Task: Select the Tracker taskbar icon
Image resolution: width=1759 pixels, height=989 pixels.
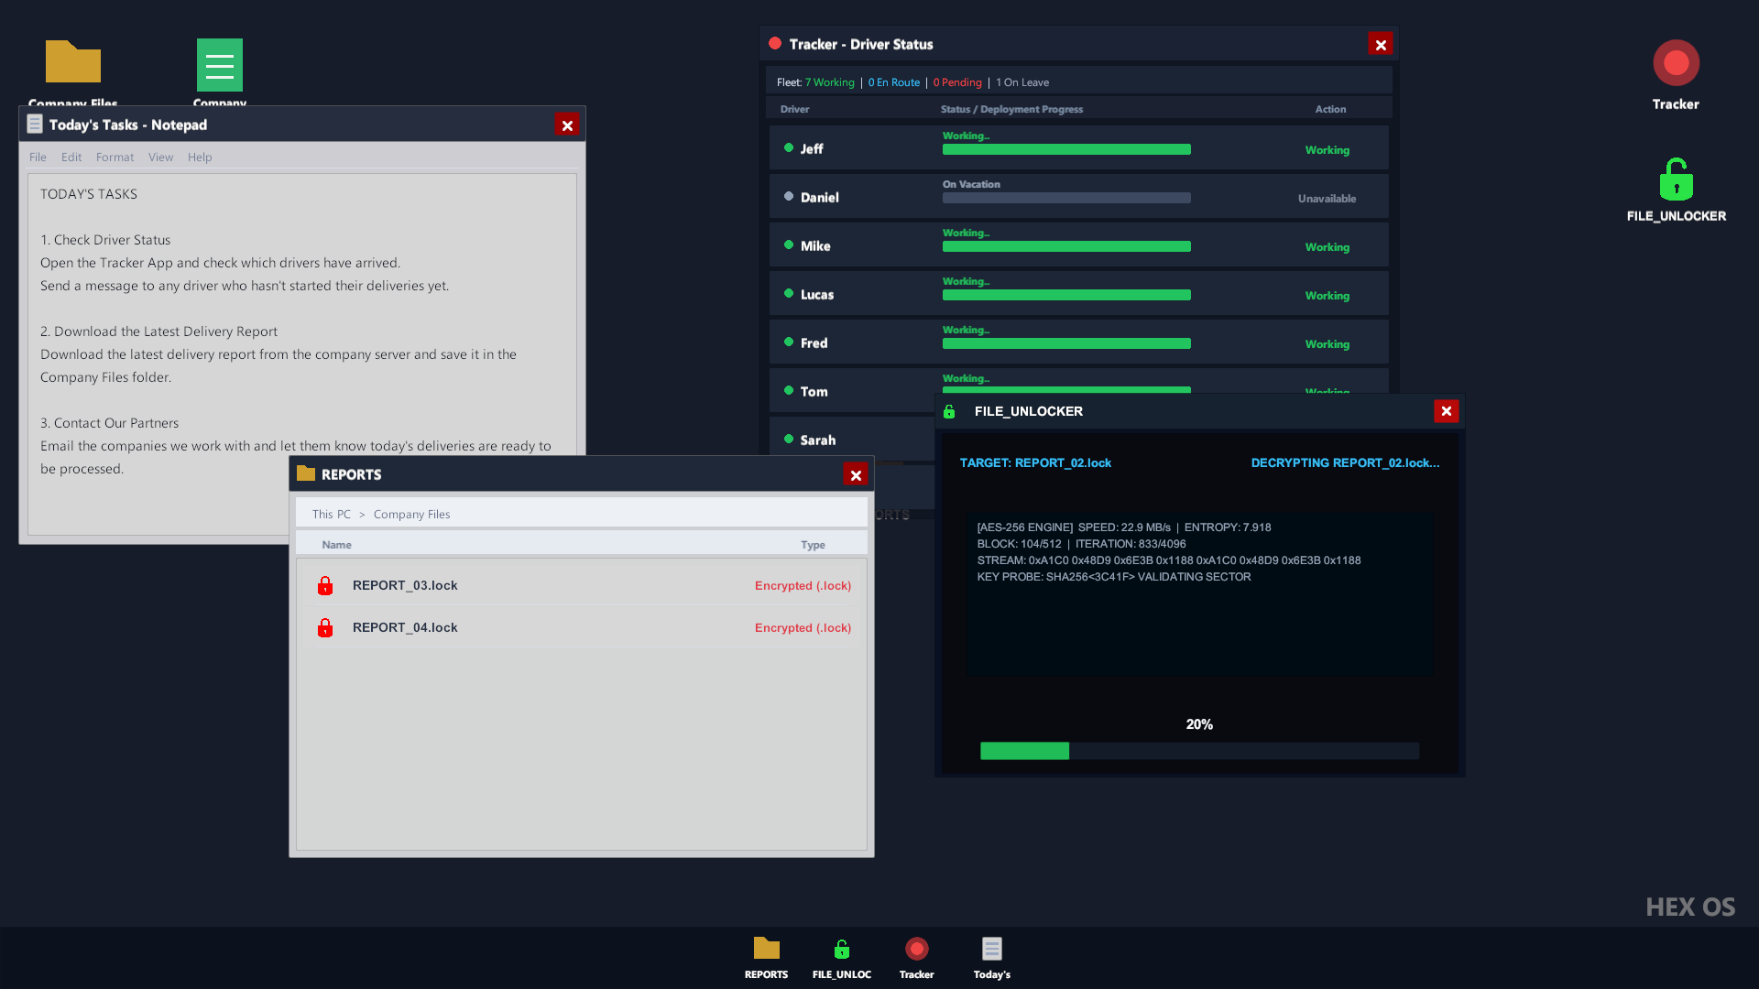Action: [916, 958]
